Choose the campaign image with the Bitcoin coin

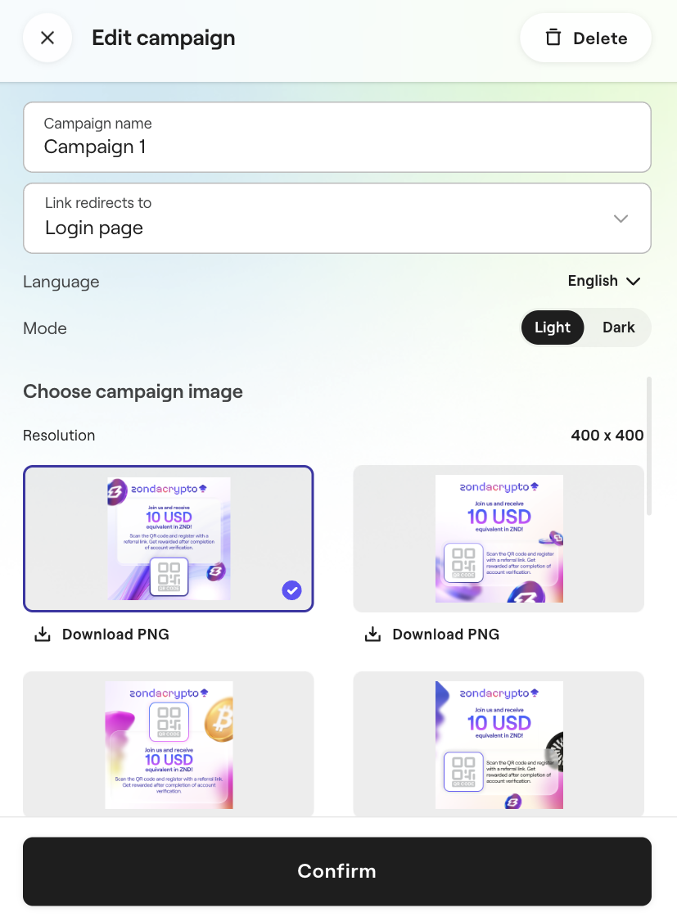(x=169, y=744)
